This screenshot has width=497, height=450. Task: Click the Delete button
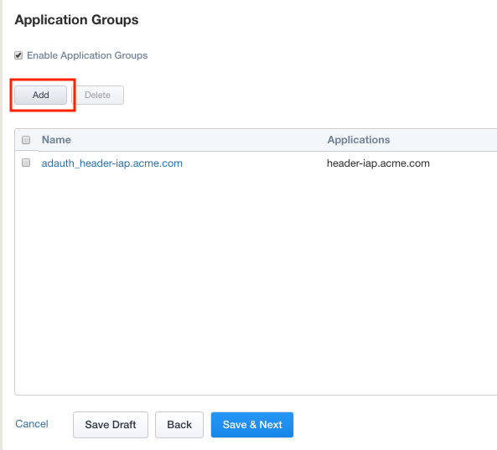(x=97, y=95)
